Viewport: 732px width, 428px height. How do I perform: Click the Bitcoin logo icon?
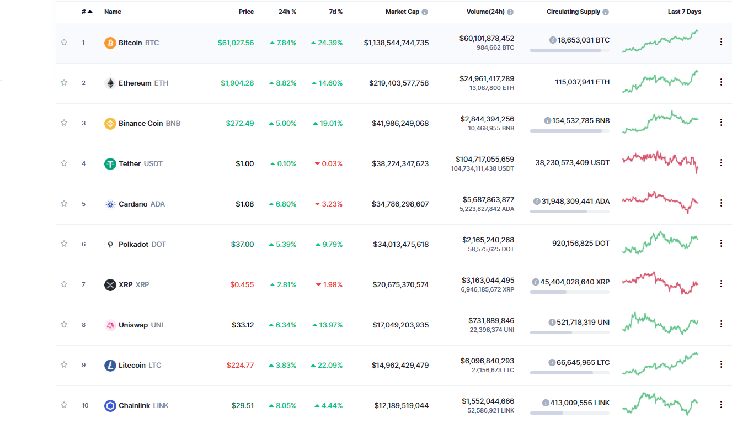click(x=110, y=43)
